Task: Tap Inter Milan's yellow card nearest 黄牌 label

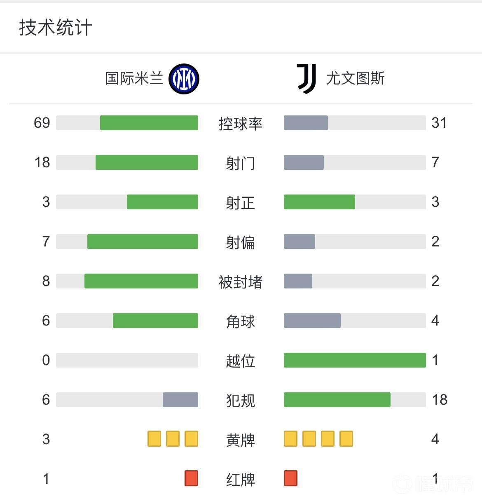Action: [x=191, y=439]
